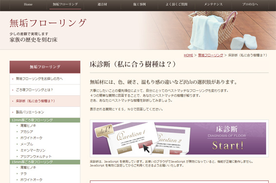Open プロの方へ in the top navigation
Screen dimensions: 276x183
[x=250, y=4]
